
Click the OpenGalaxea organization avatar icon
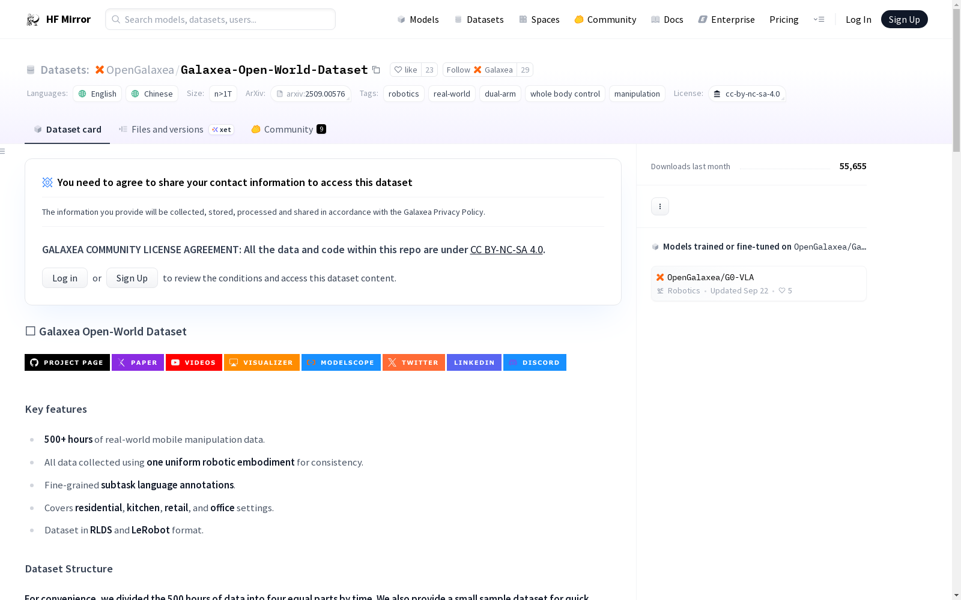click(x=100, y=70)
